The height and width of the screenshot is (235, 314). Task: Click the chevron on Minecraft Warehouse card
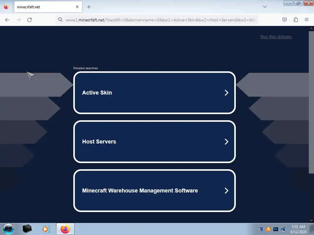(x=227, y=191)
